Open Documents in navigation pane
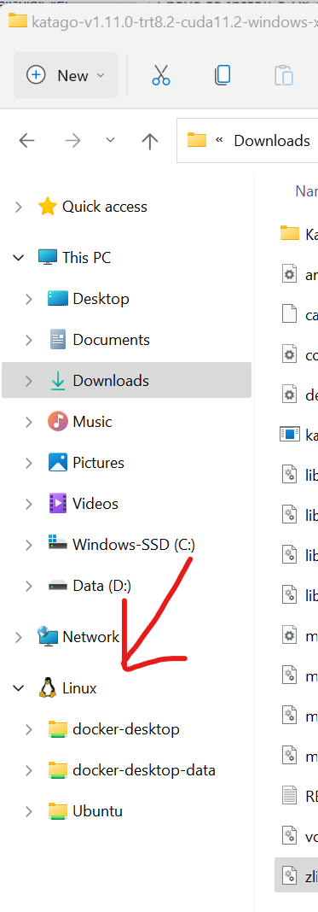This screenshot has height=912, width=318. point(111,340)
